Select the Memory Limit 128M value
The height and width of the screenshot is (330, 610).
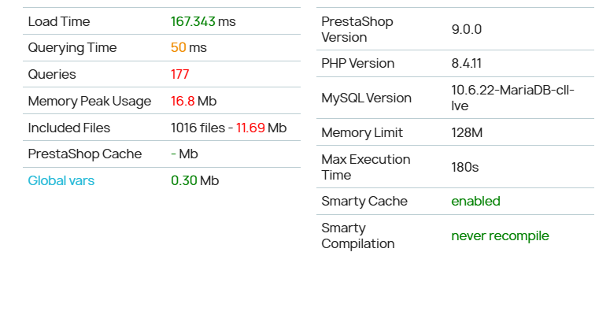coord(467,132)
